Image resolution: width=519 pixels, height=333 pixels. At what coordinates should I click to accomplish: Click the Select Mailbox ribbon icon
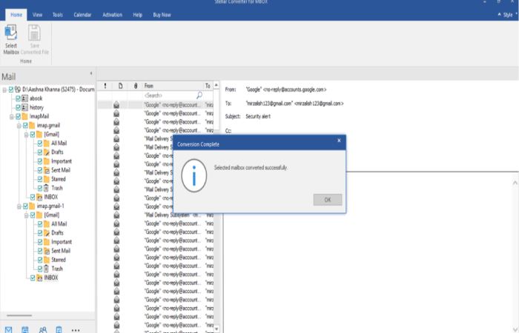coord(10,33)
